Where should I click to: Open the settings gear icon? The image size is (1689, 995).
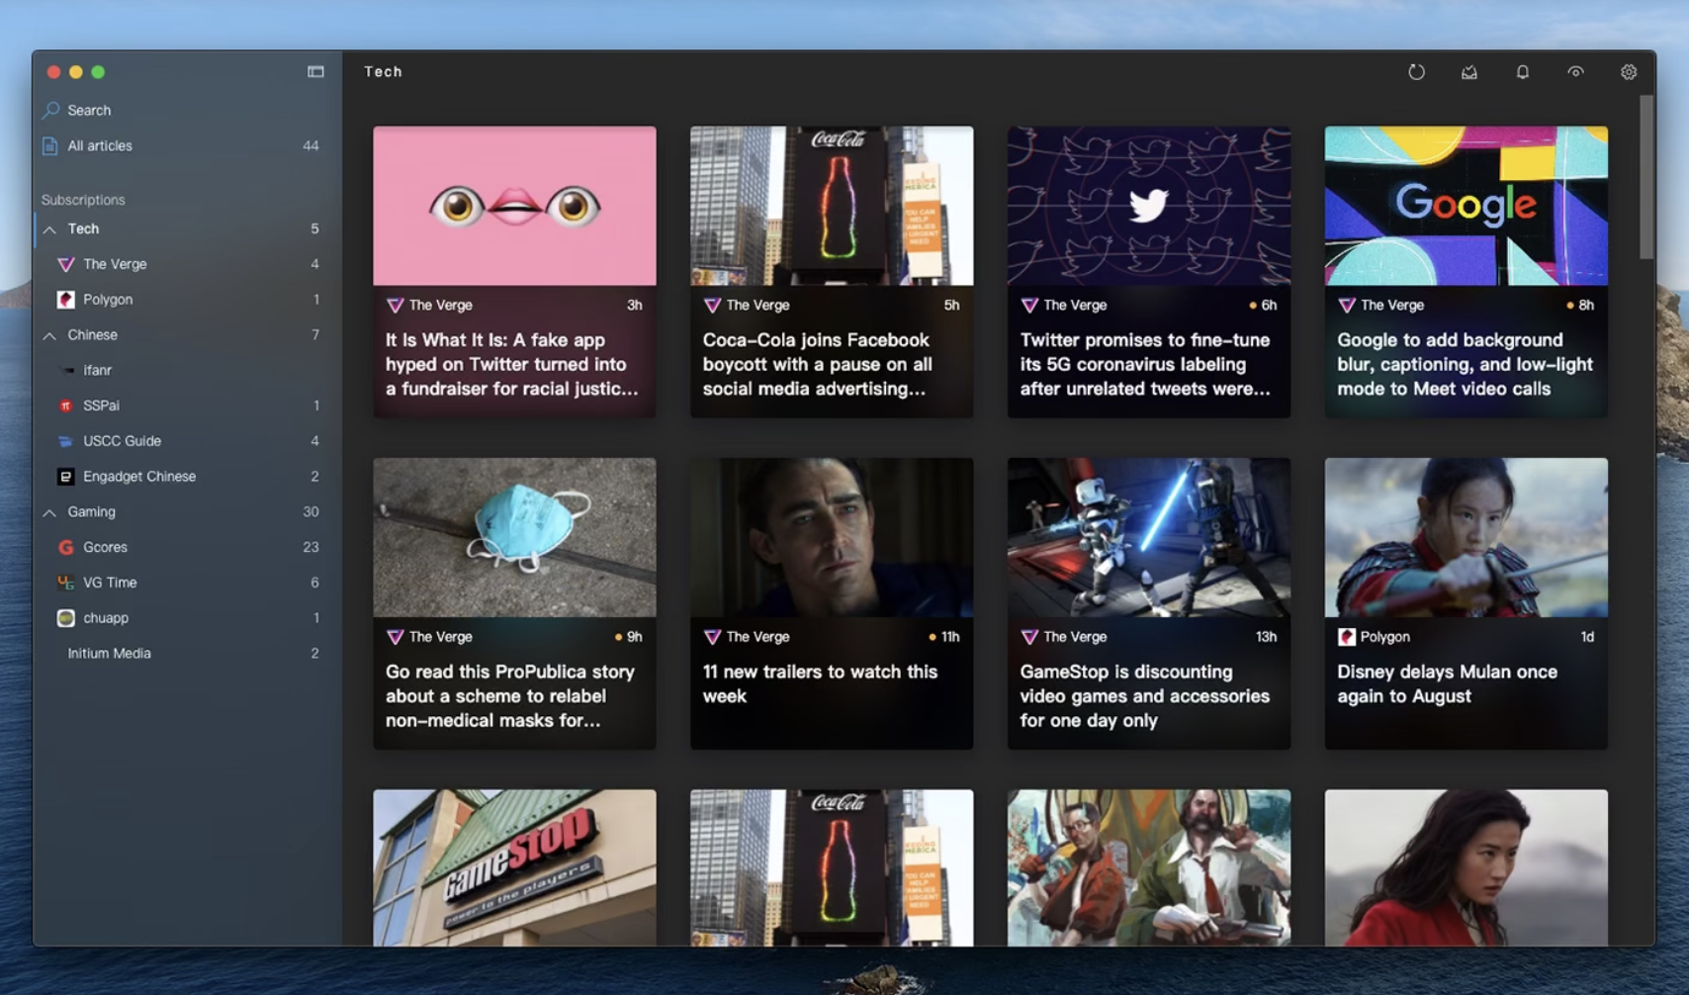[1629, 71]
